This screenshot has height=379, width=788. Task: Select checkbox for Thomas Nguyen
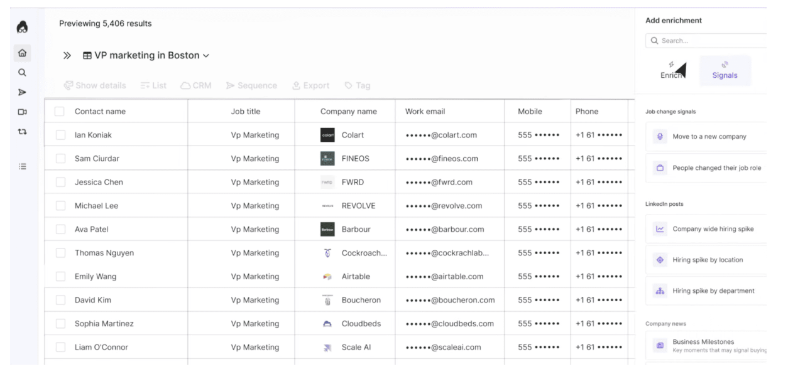(x=60, y=254)
